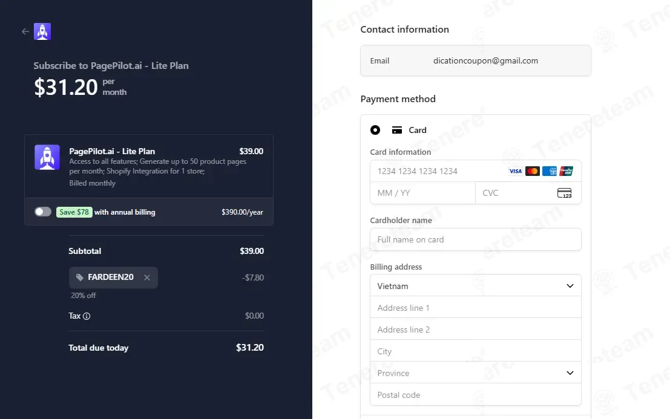Focus the Postal code field
The image size is (670, 419).
point(475,395)
